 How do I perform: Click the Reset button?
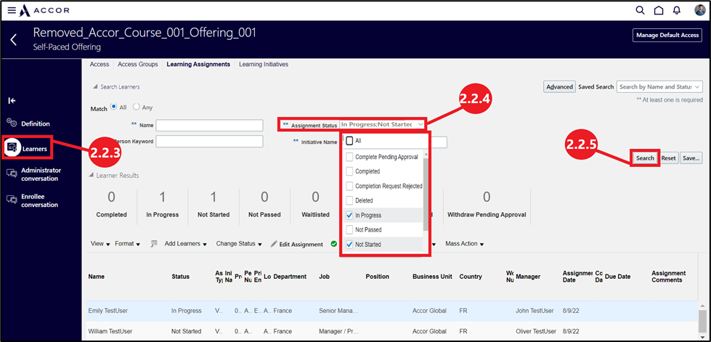coord(668,158)
